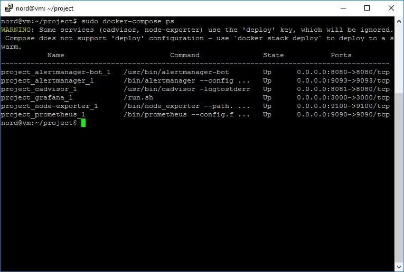This screenshot has height=272, width=404.
Task: Click "Compose does not support 'deploy'" line
Action: (x=200, y=39)
